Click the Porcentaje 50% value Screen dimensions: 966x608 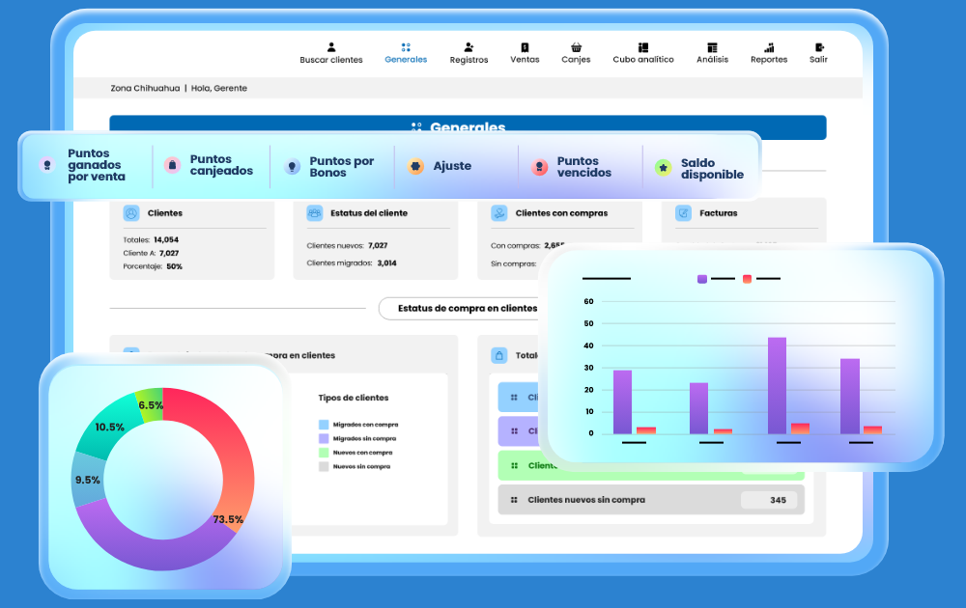[x=174, y=266]
